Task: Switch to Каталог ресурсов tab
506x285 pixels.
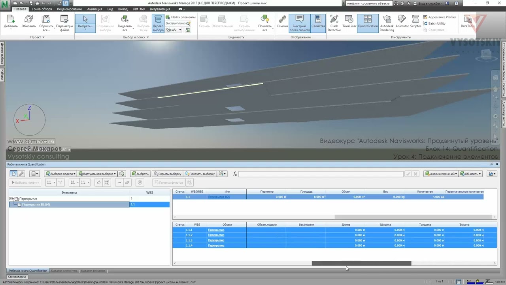Action: click(x=93, y=271)
